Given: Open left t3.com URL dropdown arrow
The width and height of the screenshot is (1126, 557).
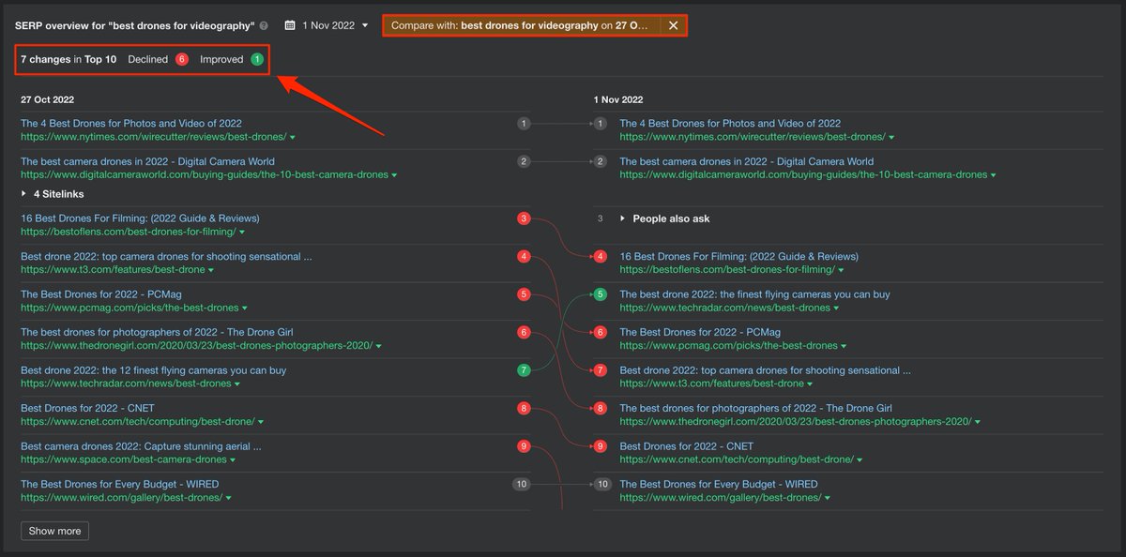Looking at the screenshot, I should 212,270.
